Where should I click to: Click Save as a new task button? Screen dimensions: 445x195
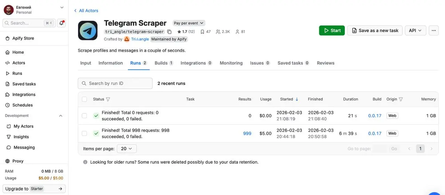375,31
